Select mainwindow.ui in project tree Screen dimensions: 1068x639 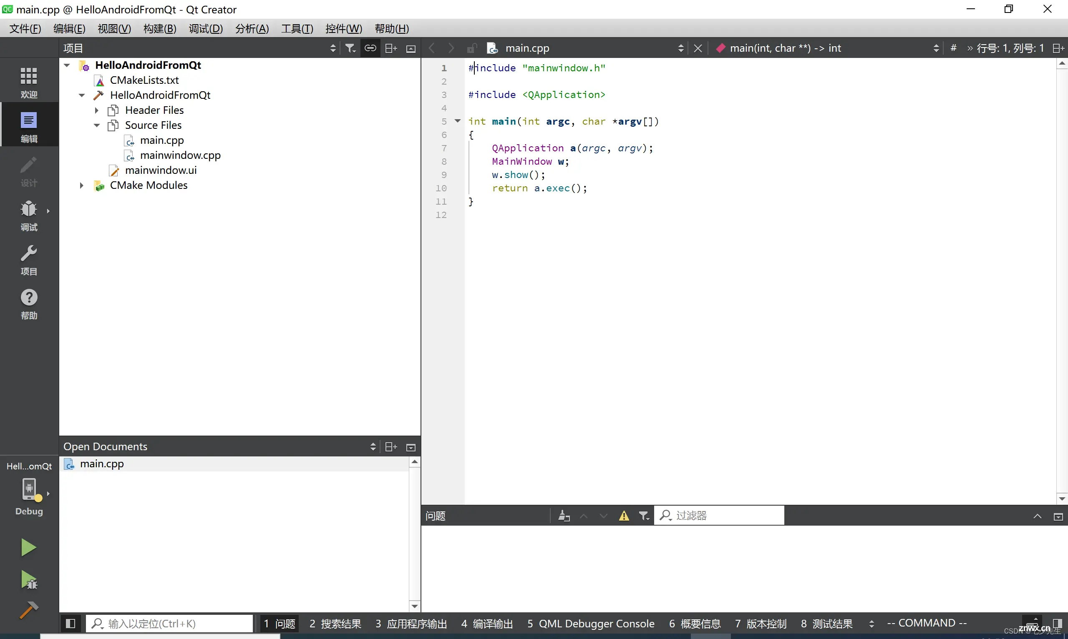(161, 170)
